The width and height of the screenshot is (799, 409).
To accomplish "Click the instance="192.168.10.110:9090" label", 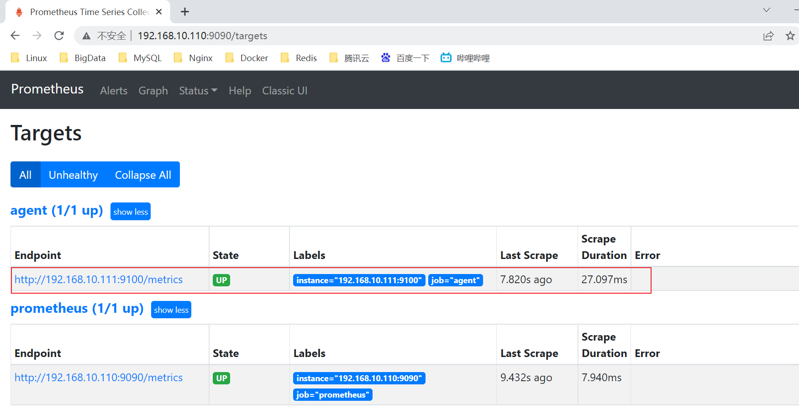I will coord(359,378).
